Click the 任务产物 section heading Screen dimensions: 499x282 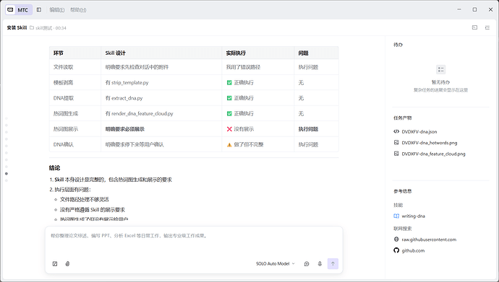[403, 118]
